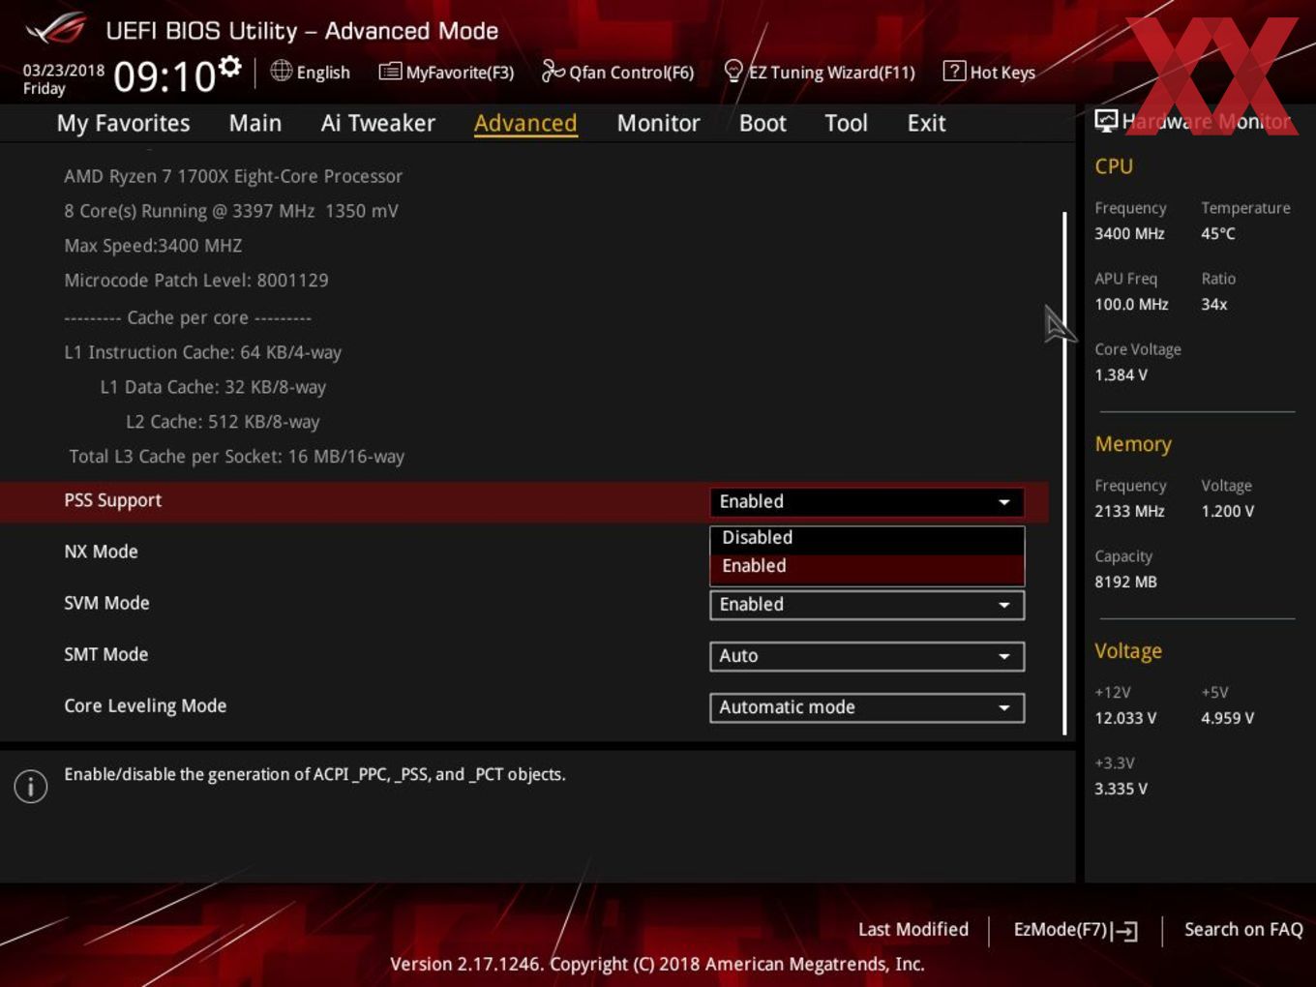1316x987 pixels.
Task: Go to the Exit tab
Action: pos(926,123)
